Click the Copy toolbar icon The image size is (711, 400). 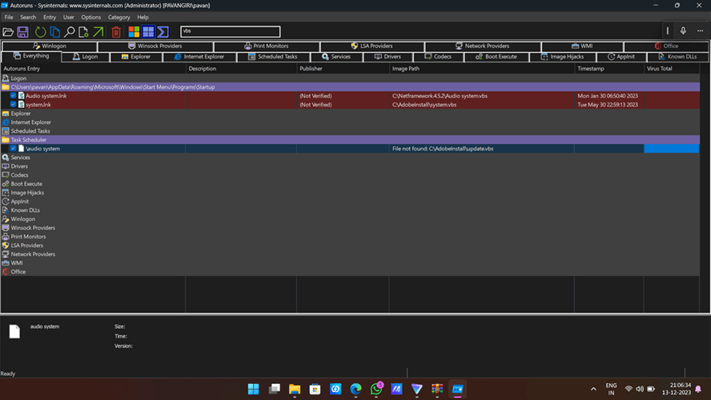click(55, 32)
